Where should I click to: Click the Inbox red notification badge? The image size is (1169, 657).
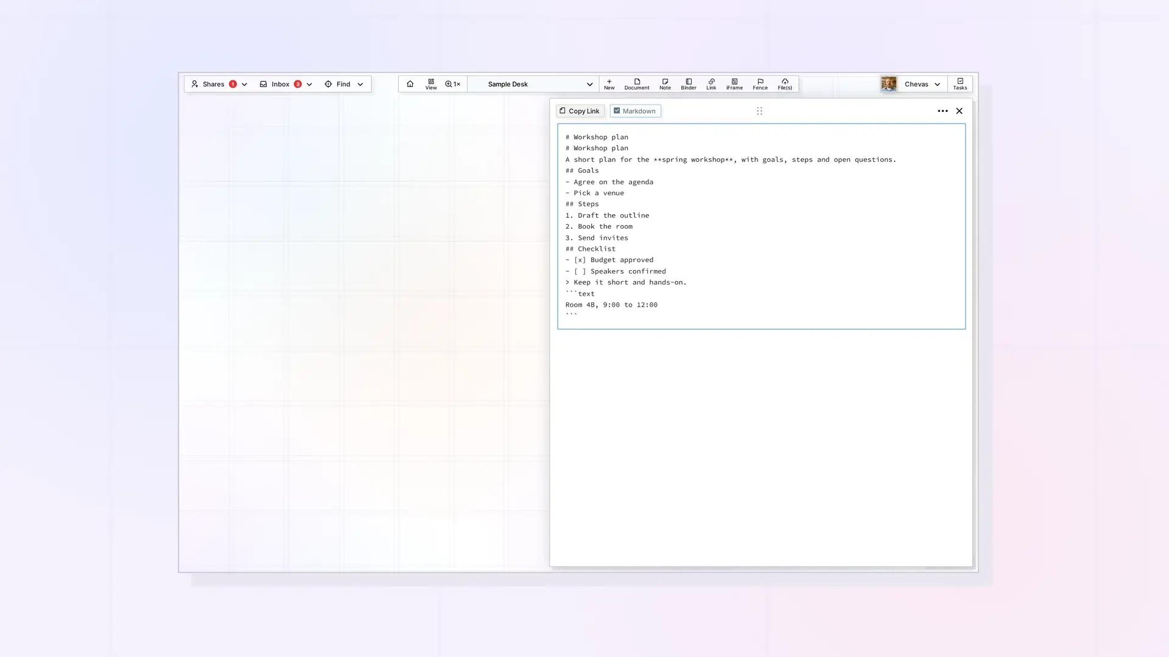pos(298,84)
